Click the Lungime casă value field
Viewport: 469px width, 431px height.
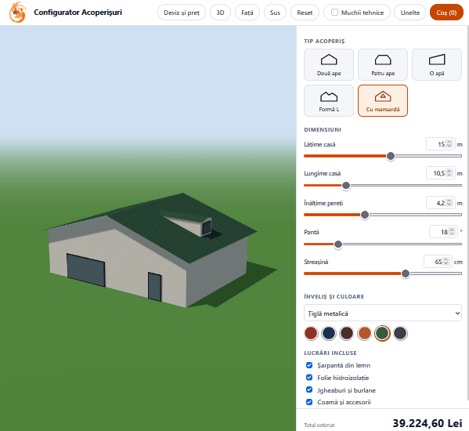click(440, 173)
